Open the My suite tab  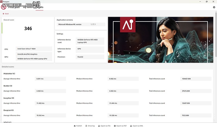point(27,7)
